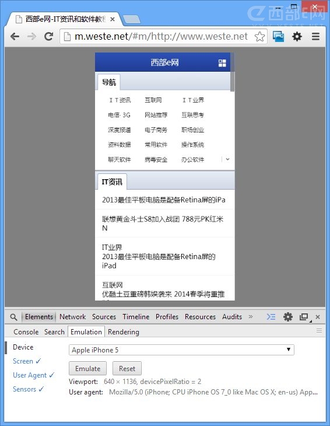330x426 pixels.
Task: Open the ＩＴ业界 navigation link
Action: click(193, 100)
